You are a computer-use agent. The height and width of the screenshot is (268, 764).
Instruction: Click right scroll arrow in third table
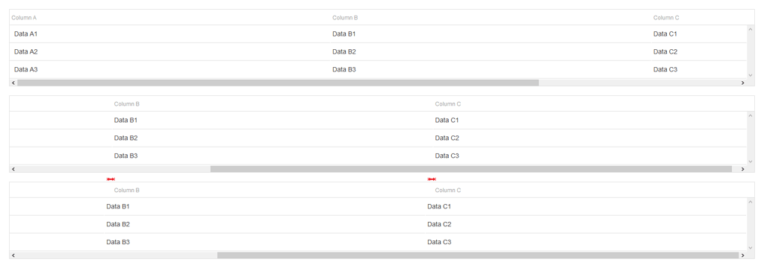[x=742, y=255]
